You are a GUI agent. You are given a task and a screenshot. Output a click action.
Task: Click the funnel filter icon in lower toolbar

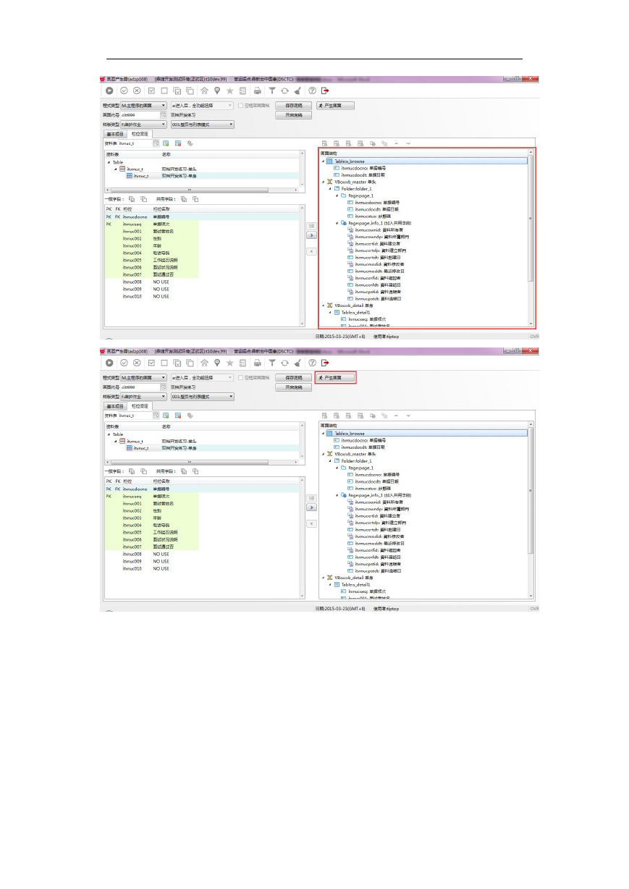coord(272,363)
